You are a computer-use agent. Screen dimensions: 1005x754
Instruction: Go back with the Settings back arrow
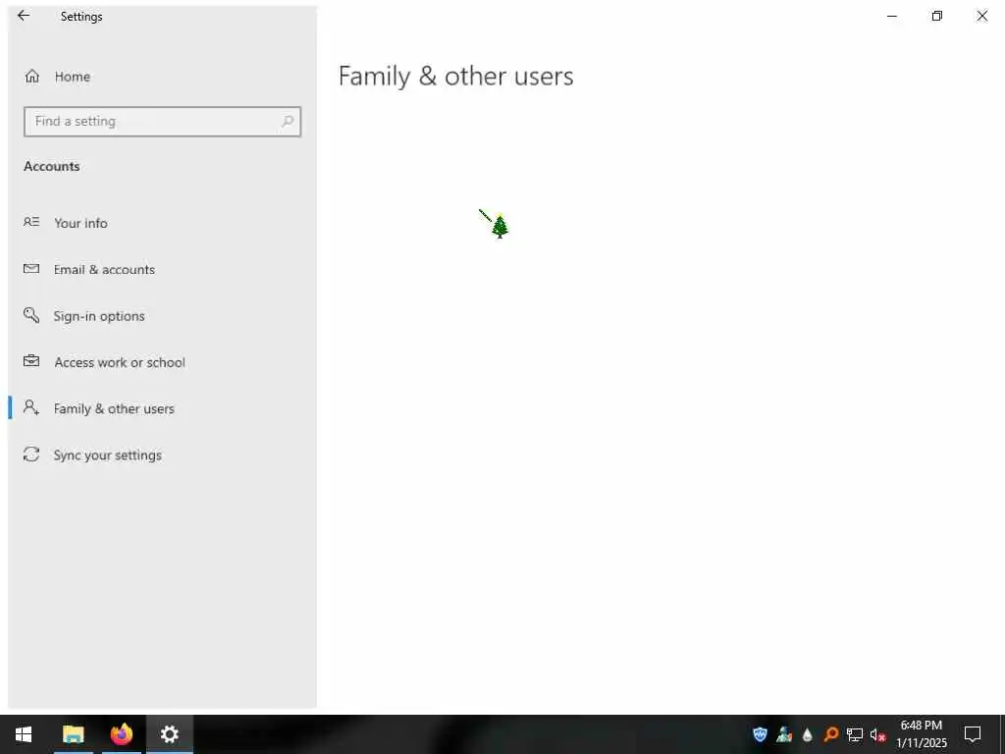pyautogui.click(x=24, y=16)
